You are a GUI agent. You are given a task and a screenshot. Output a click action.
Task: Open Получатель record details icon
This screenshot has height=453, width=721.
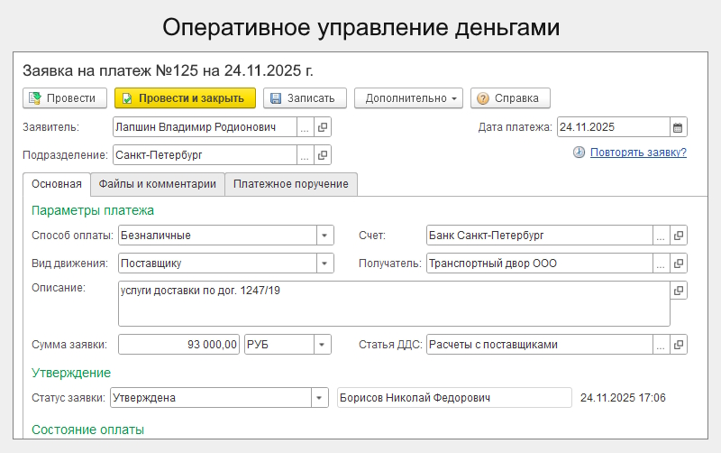[679, 263]
